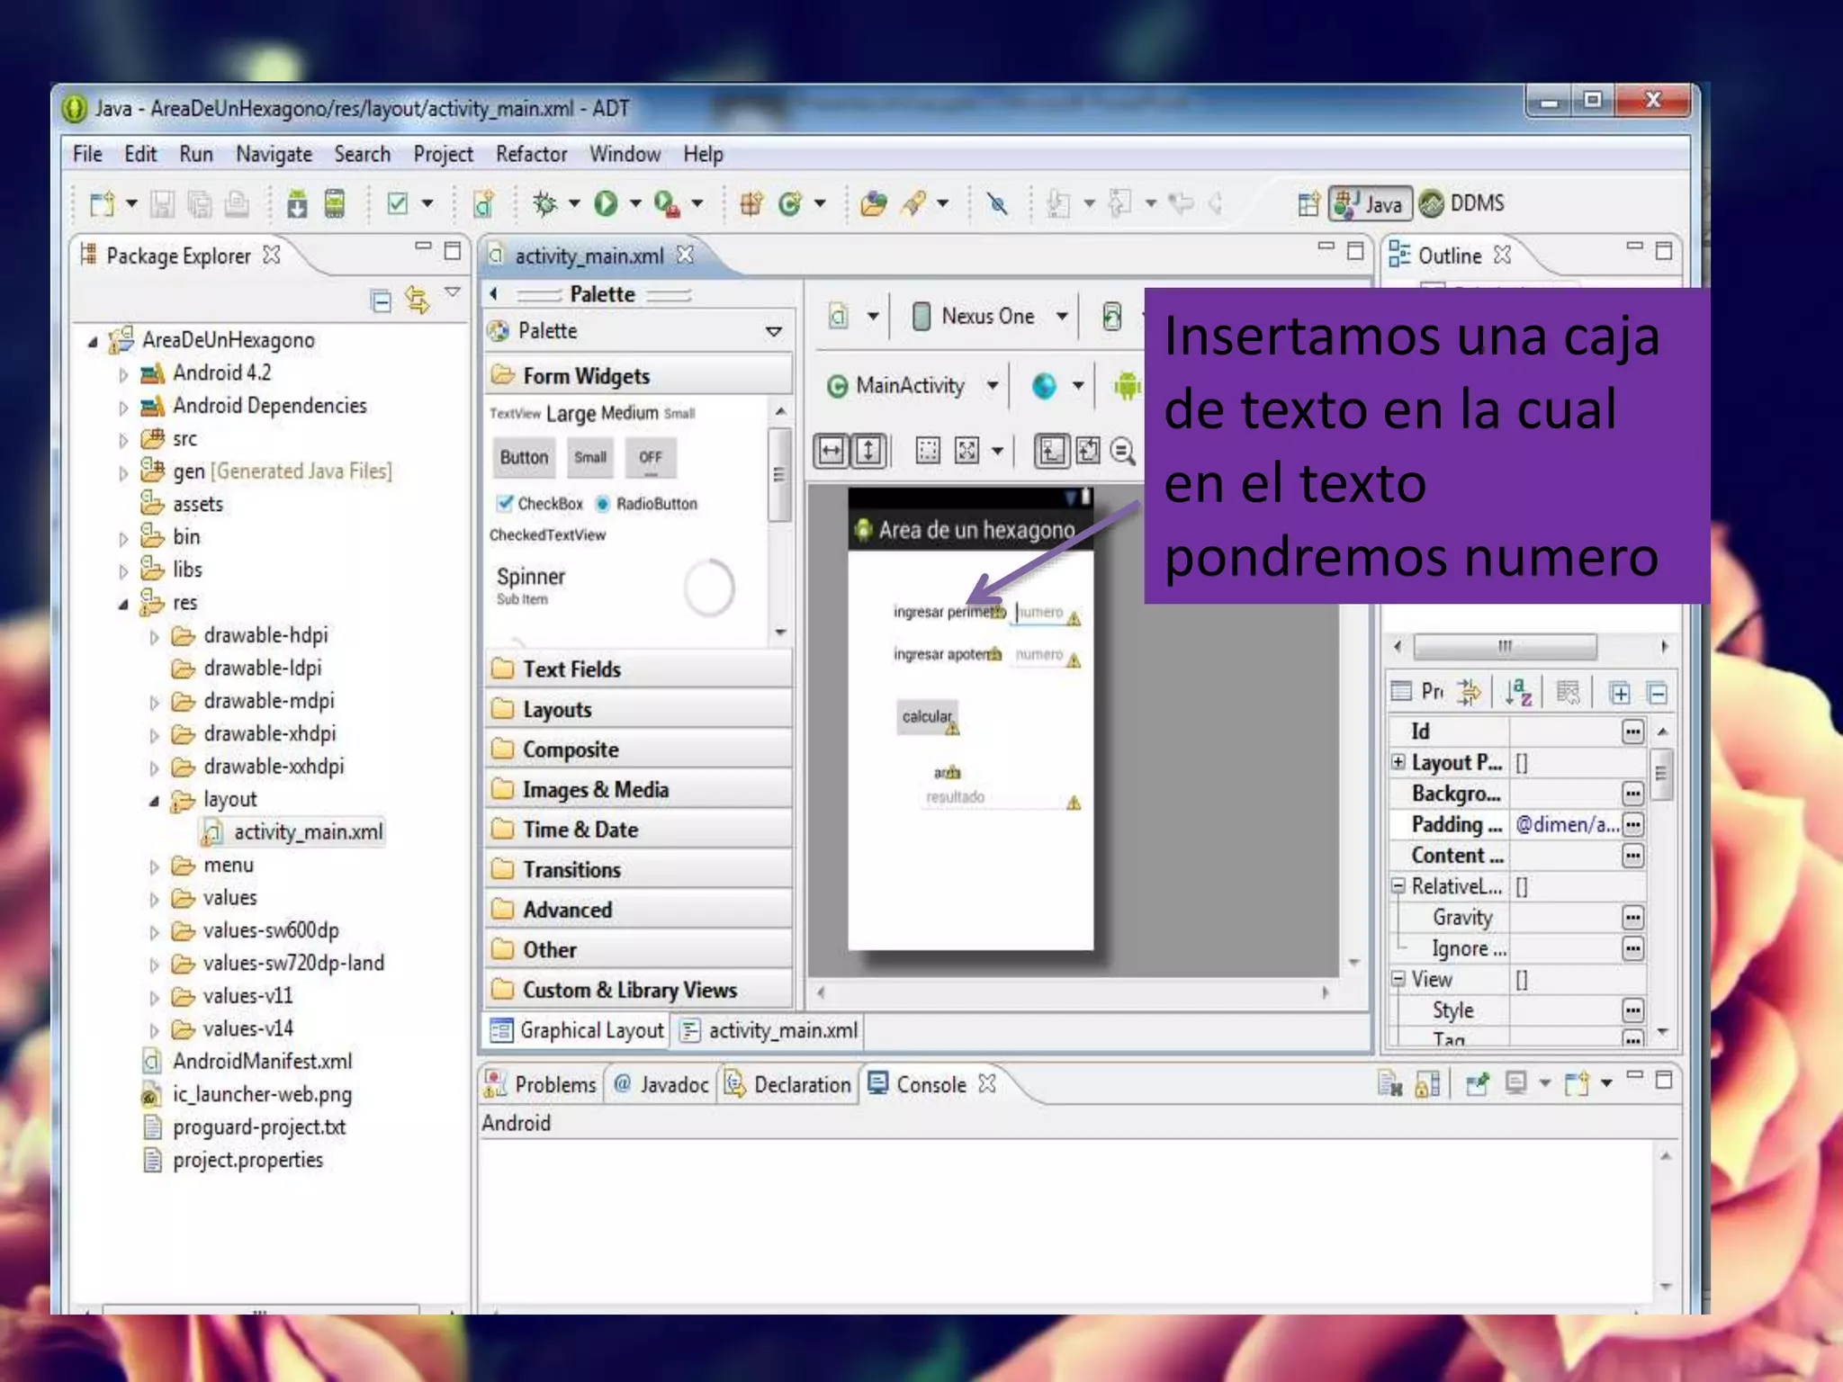
Task: Expand the Layouts palette category
Action: point(639,709)
